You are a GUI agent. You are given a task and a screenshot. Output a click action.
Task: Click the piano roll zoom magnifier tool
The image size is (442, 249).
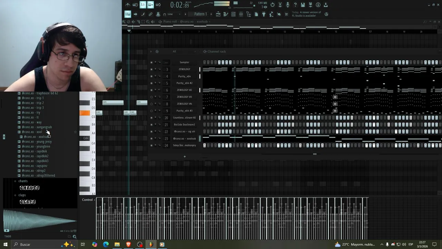(148, 21)
